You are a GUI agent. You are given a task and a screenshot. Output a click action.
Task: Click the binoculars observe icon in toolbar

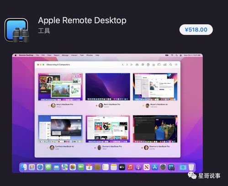(137, 64)
